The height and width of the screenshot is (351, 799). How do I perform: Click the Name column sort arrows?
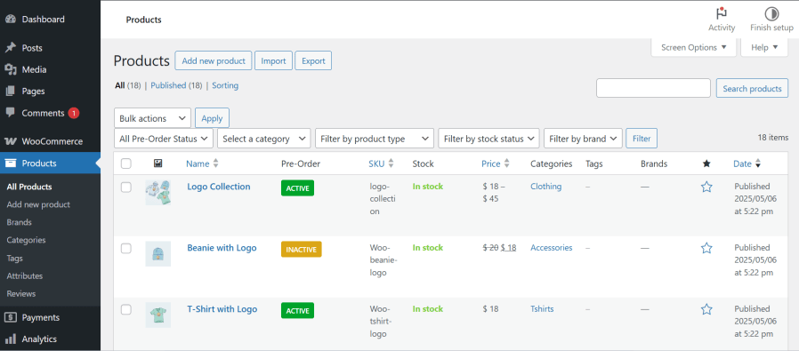pyautogui.click(x=215, y=164)
